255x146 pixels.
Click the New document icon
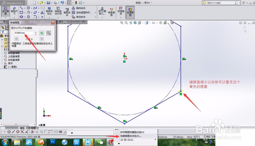click(x=34, y=3)
